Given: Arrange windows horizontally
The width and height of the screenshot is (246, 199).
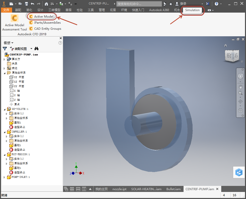Looking at the screenshot, I should click(78, 189).
